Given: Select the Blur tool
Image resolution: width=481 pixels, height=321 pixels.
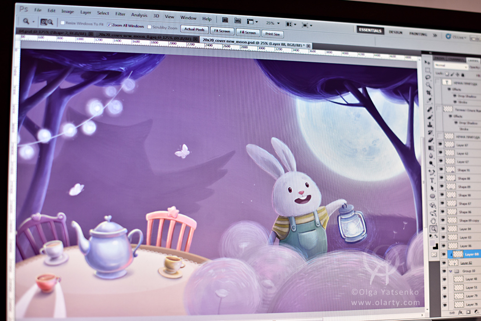Looking at the screenshot, I should pyautogui.click(x=431, y=156).
